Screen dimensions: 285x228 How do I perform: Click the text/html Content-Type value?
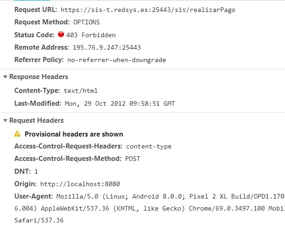pyautogui.click(x=81, y=91)
